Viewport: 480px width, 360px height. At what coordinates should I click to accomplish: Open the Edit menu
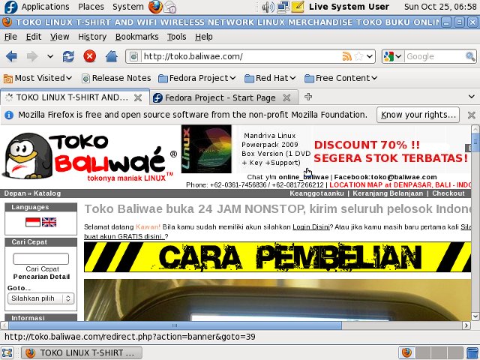(x=34, y=37)
